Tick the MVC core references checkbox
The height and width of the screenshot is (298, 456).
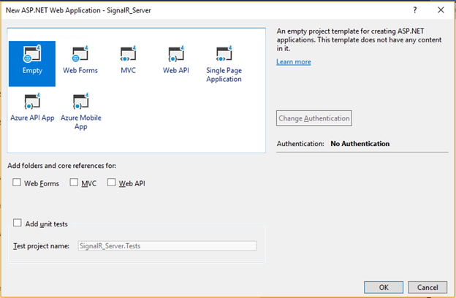coord(74,183)
